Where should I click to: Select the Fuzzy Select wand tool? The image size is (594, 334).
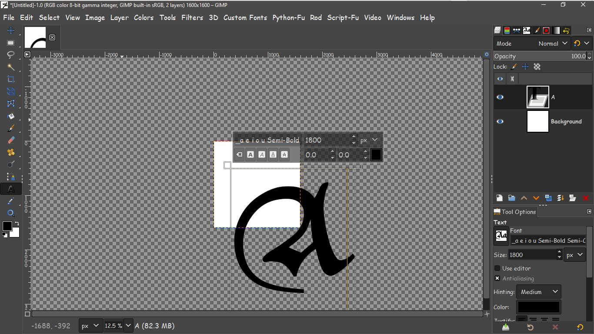[x=11, y=67]
